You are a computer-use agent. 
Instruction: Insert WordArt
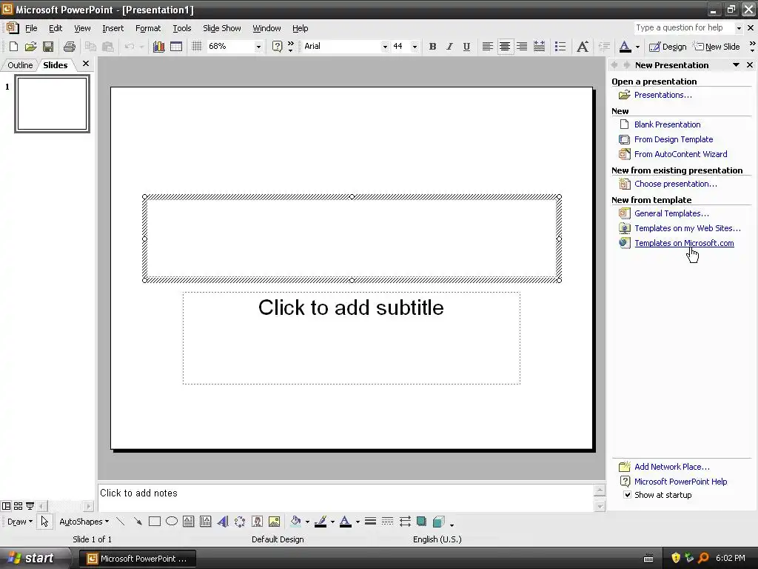(222, 522)
